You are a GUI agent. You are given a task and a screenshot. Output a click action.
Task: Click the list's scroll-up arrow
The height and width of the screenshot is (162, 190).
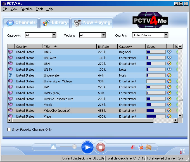click(180, 47)
